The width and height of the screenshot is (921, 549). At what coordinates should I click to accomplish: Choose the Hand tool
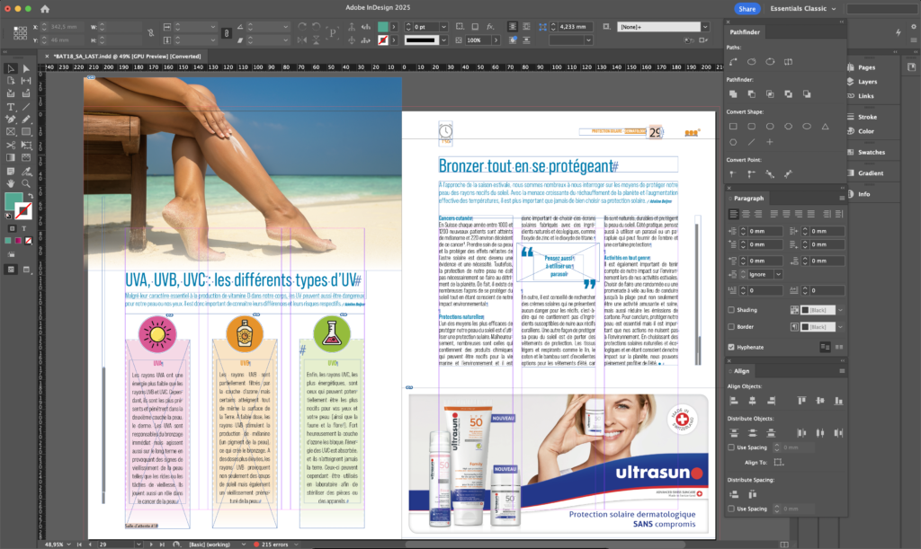coord(11,182)
